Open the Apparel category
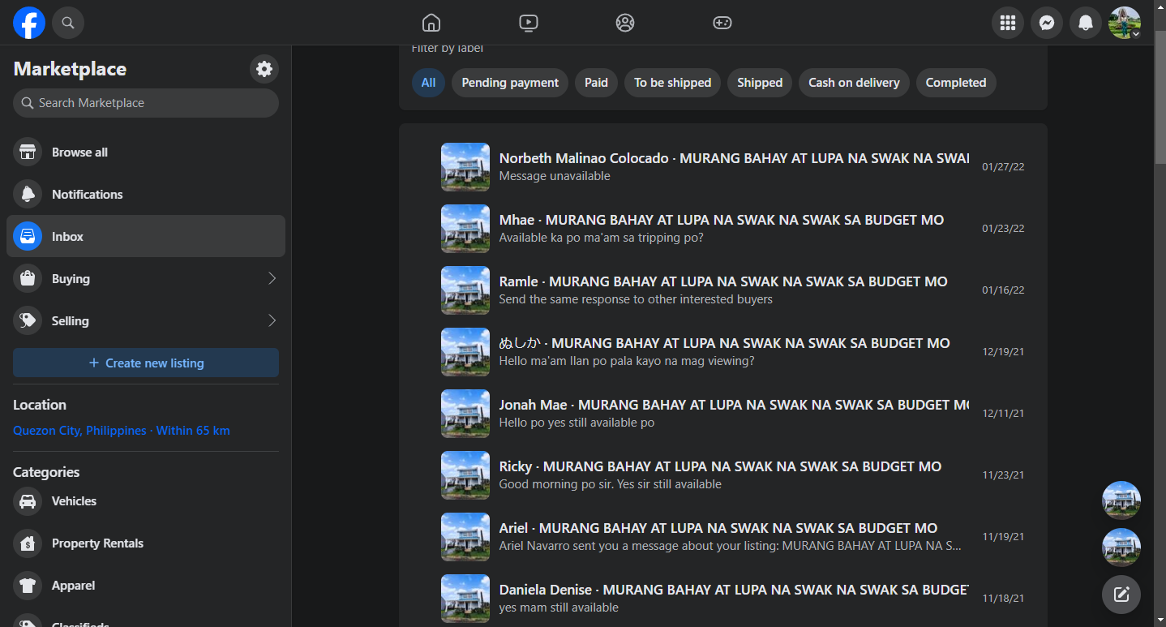The width and height of the screenshot is (1166, 627). (146, 585)
